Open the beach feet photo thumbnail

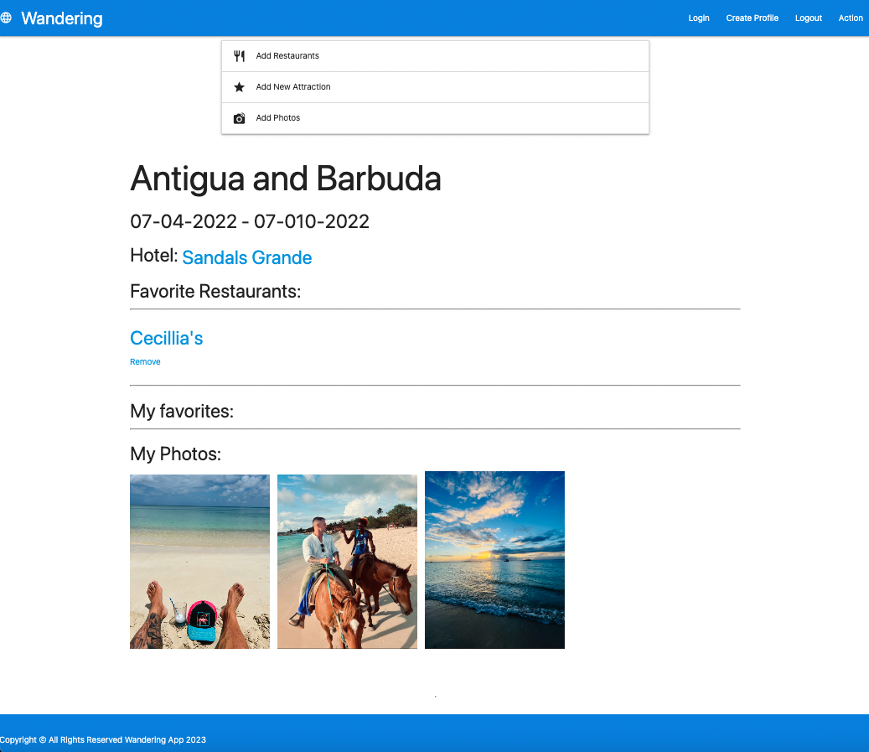point(199,561)
